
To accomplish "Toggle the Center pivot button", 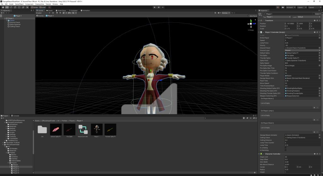I will pos(35,7).
